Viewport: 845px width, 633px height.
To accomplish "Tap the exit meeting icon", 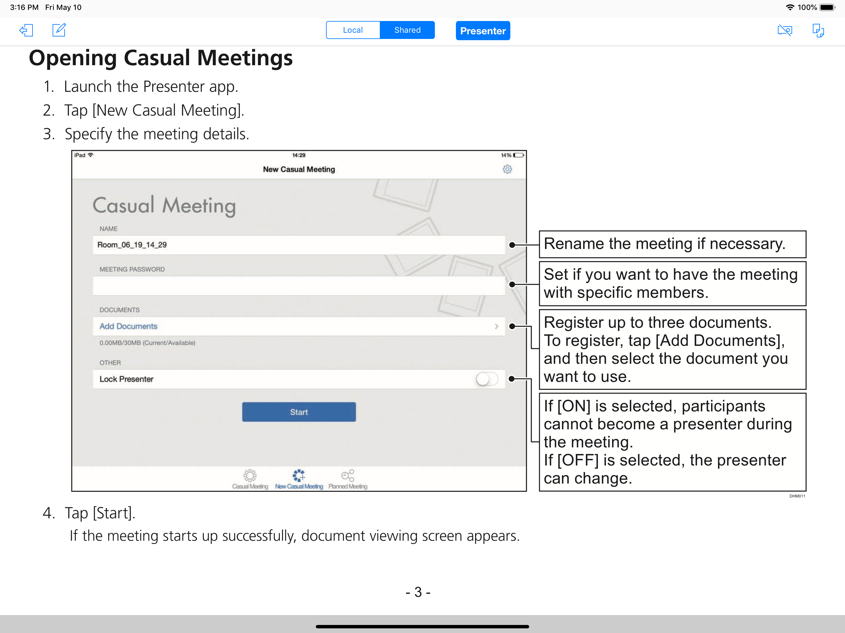I will pyautogui.click(x=26, y=30).
